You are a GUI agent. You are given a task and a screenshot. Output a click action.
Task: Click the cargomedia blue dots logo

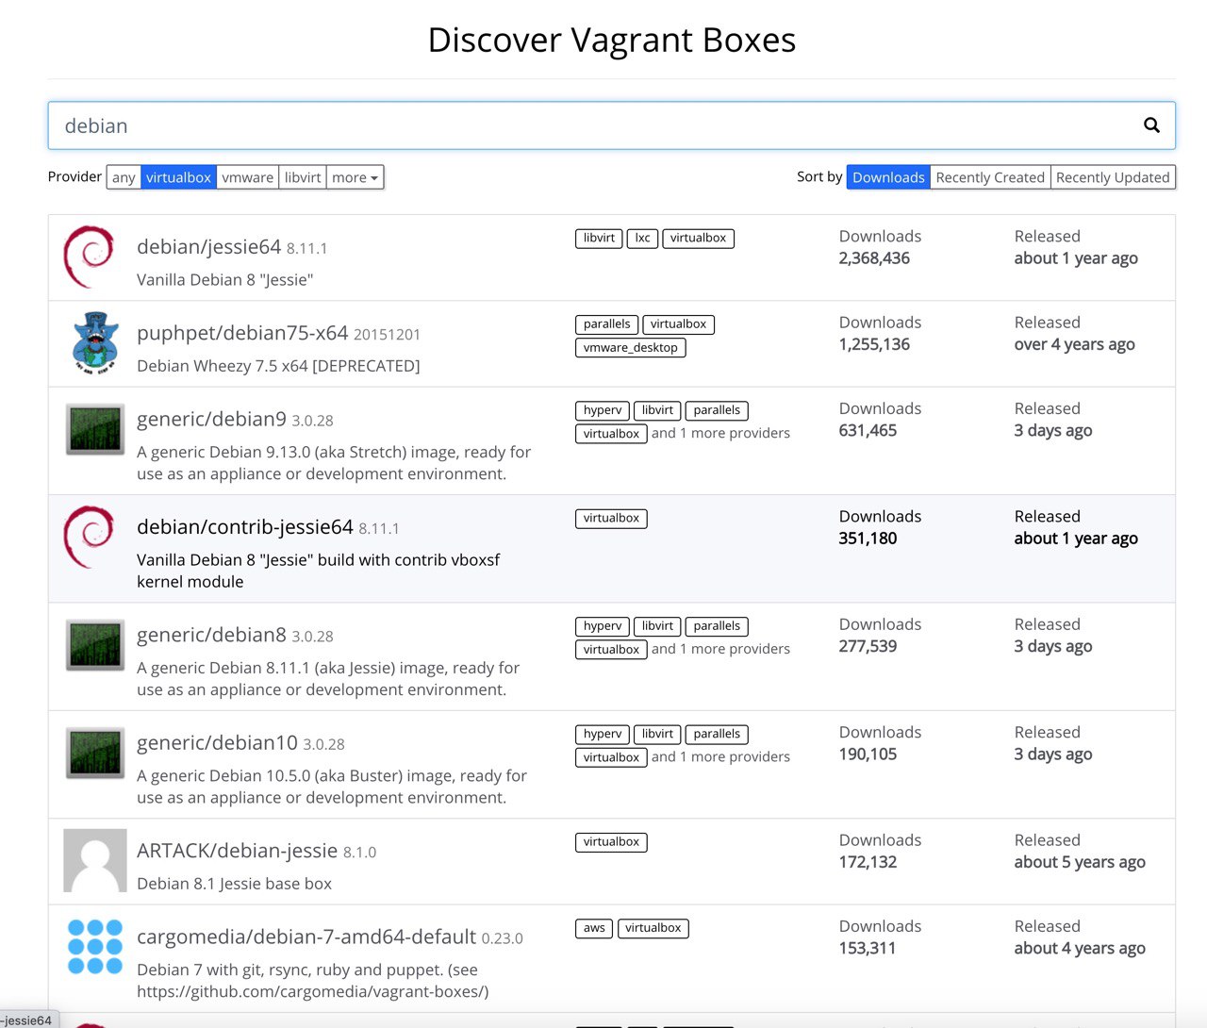(x=95, y=946)
